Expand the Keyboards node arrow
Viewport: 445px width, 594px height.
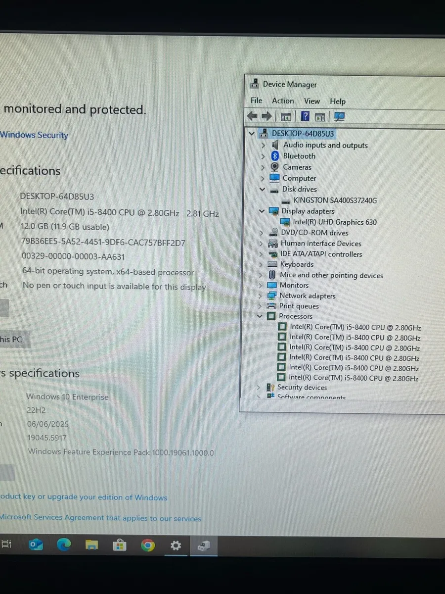coord(261,264)
